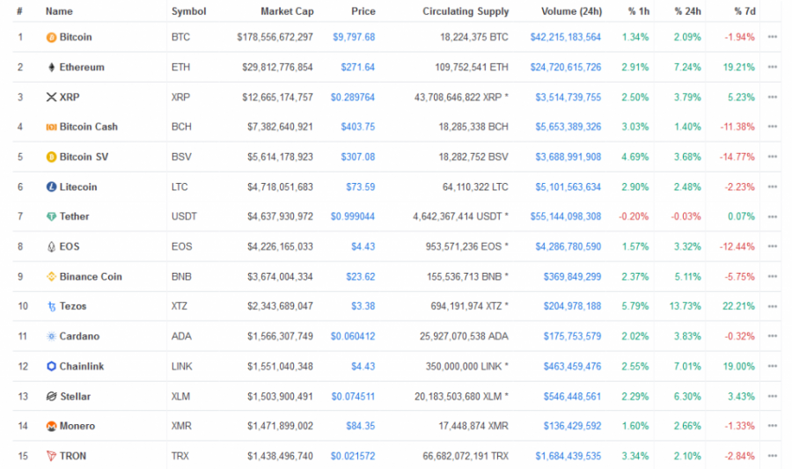Click Monero price $84.35
Image resolution: width=792 pixels, height=469 pixels.
pos(360,426)
